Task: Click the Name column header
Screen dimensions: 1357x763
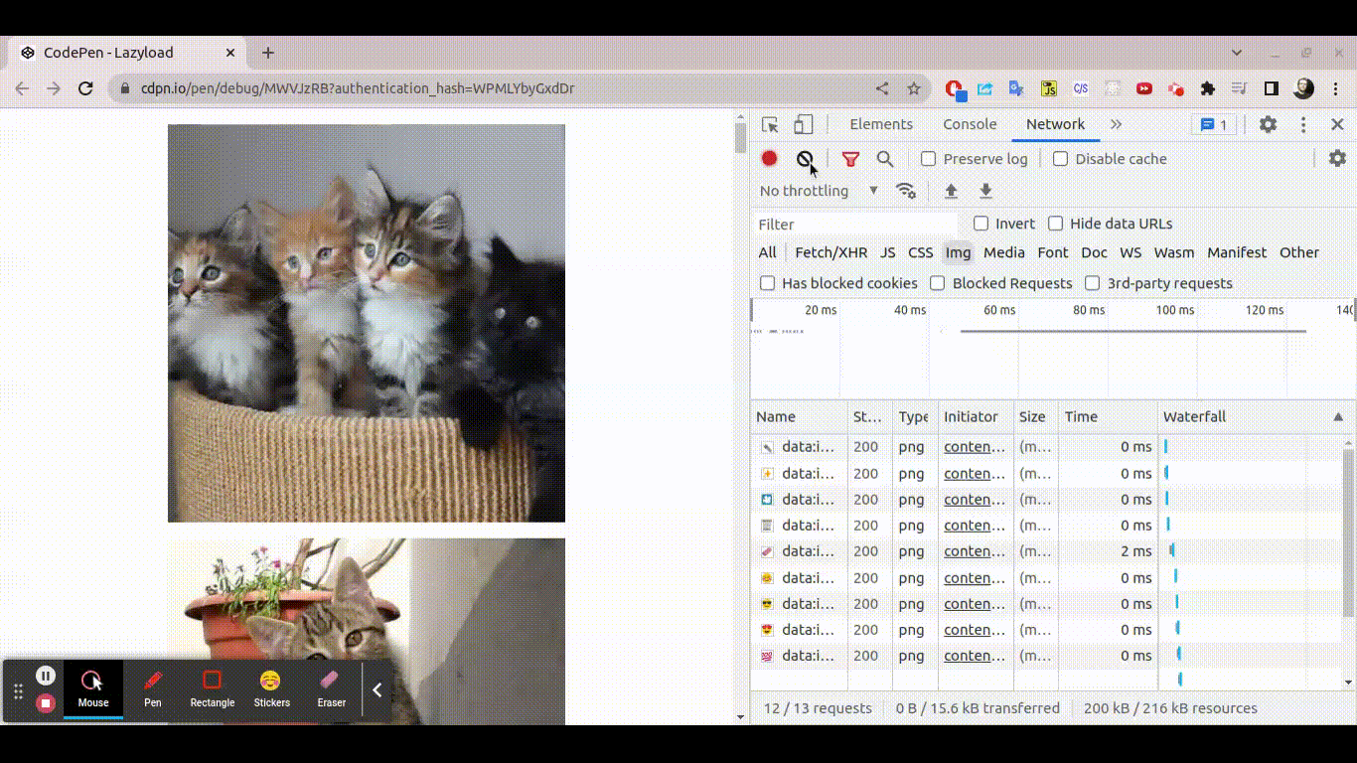Action: [799, 417]
